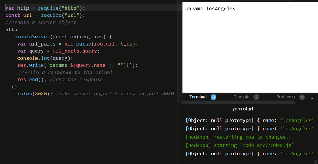Open the Console tab
The image size is (318, 164).
[x=241, y=97]
